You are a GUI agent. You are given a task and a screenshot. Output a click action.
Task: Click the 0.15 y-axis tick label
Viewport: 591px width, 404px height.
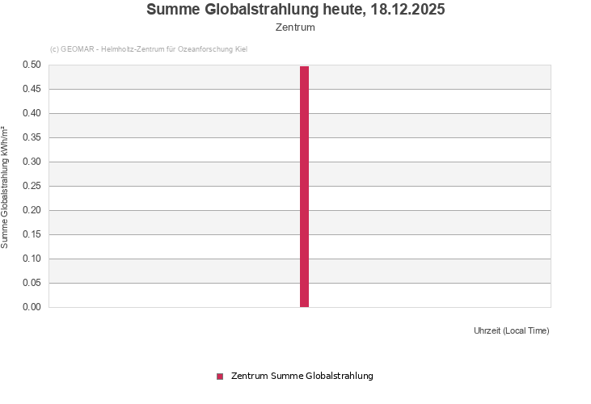[x=32, y=234]
